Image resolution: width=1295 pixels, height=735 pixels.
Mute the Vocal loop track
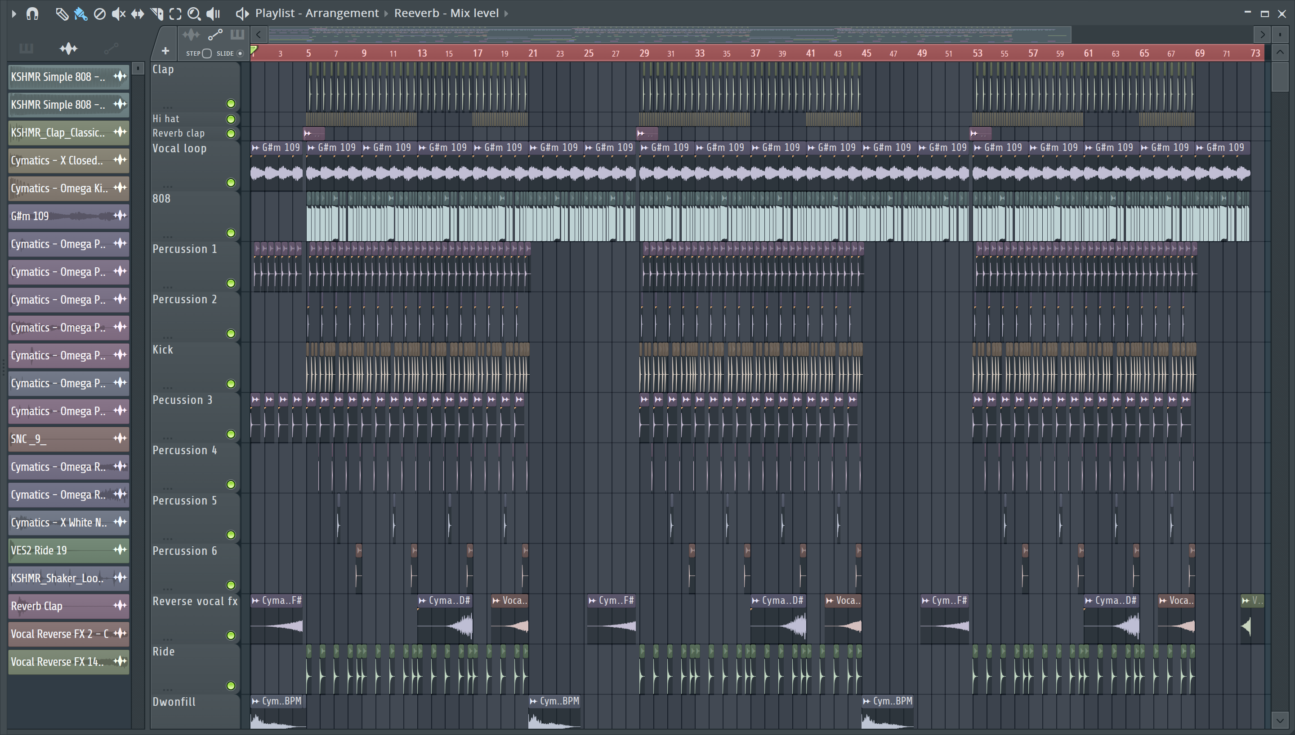[x=231, y=183]
